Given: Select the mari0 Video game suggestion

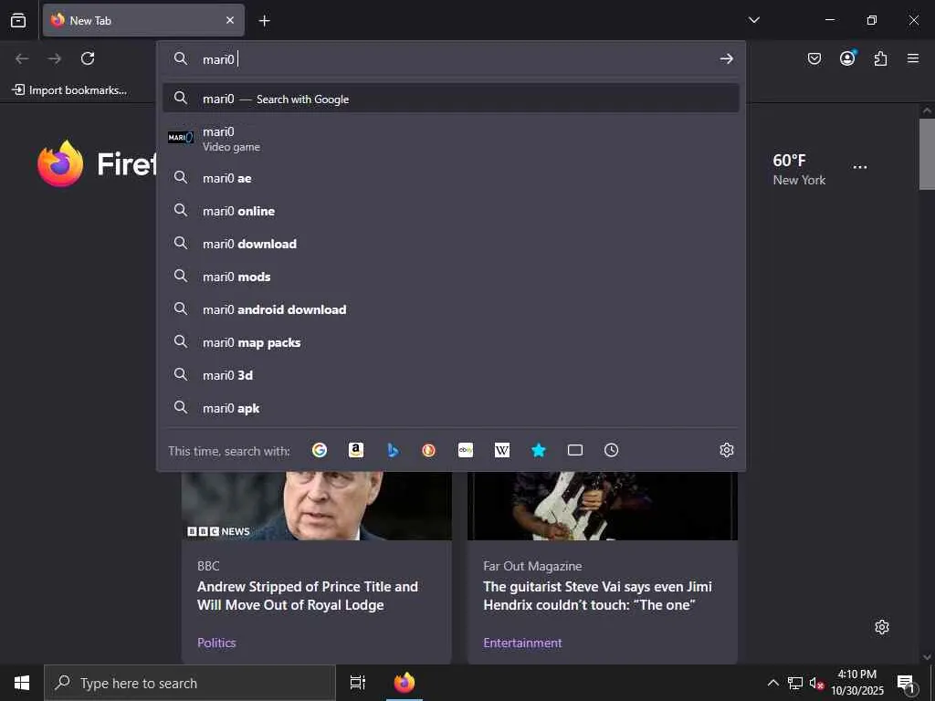Looking at the screenshot, I should click(x=451, y=139).
